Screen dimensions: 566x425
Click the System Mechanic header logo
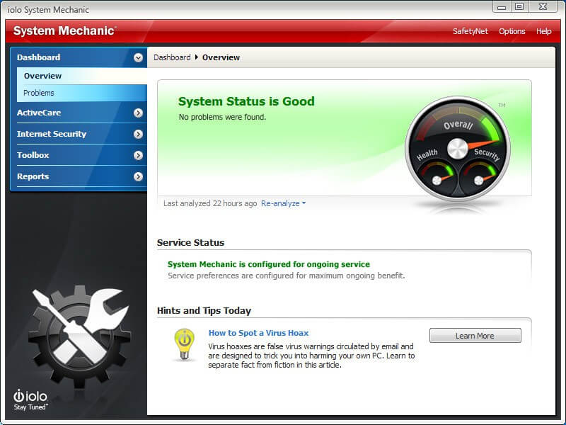pos(64,31)
